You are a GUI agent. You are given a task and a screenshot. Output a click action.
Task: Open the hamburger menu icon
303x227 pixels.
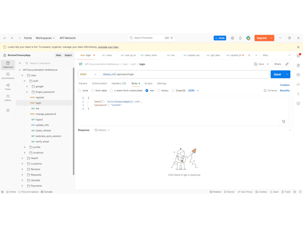tap(5, 38)
